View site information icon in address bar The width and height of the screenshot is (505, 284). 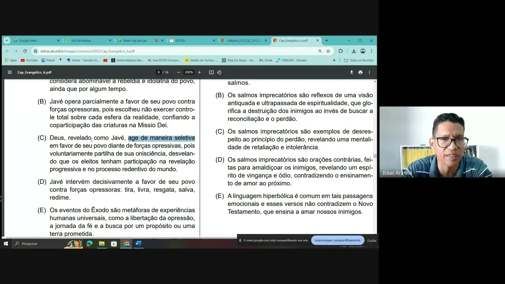[36, 51]
